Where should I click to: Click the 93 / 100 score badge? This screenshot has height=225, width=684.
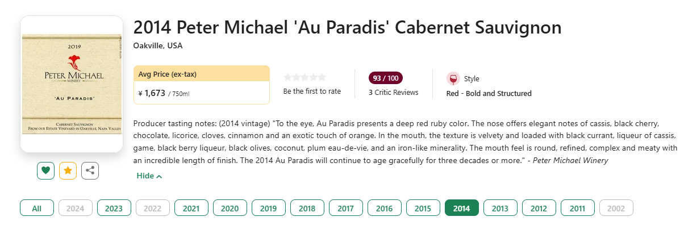click(386, 78)
